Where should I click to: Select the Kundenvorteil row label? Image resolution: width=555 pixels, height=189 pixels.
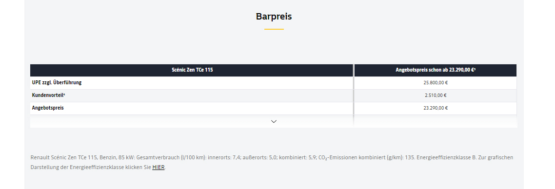[48, 95]
